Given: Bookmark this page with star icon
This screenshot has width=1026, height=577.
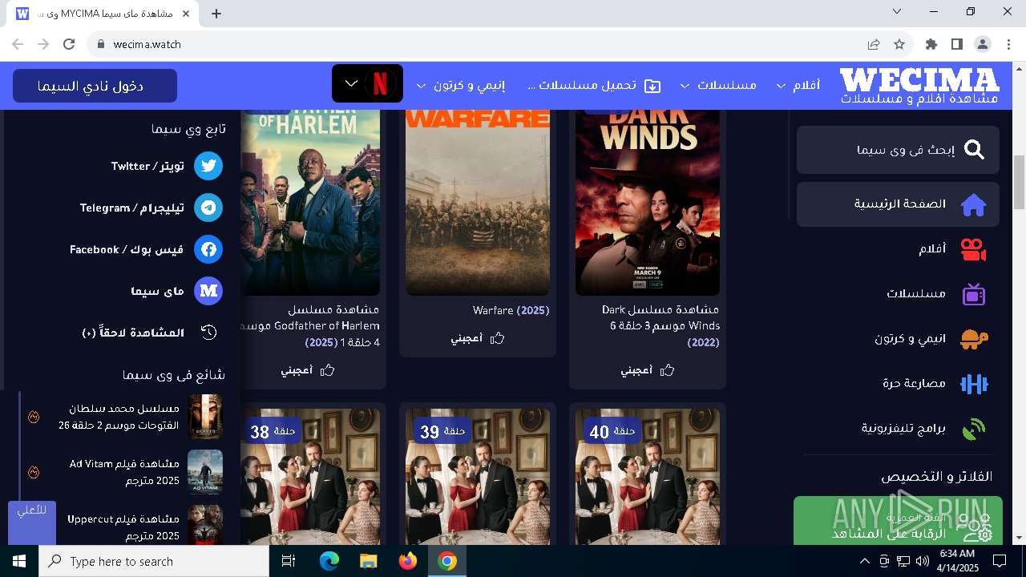Looking at the screenshot, I should [899, 44].
